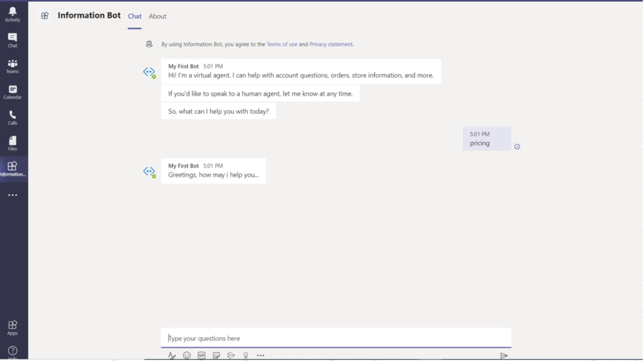Viewport: 644px width, 361px height.
Task: Click the Format text icon
Action: pos(172,355)
